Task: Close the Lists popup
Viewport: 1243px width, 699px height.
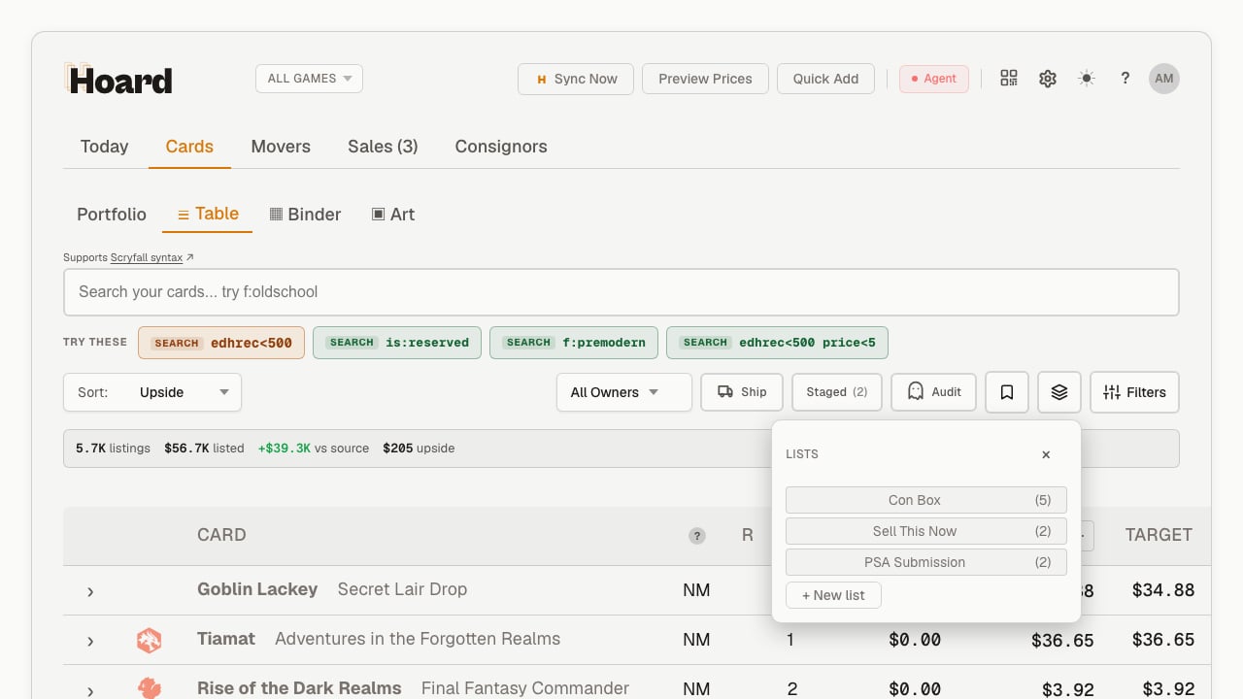Action: (1046, 454)
